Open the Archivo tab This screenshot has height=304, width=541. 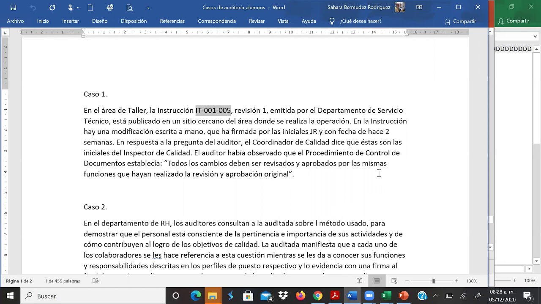click(x=15, y=21)
